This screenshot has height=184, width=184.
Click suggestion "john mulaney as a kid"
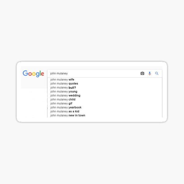point(65,111)
